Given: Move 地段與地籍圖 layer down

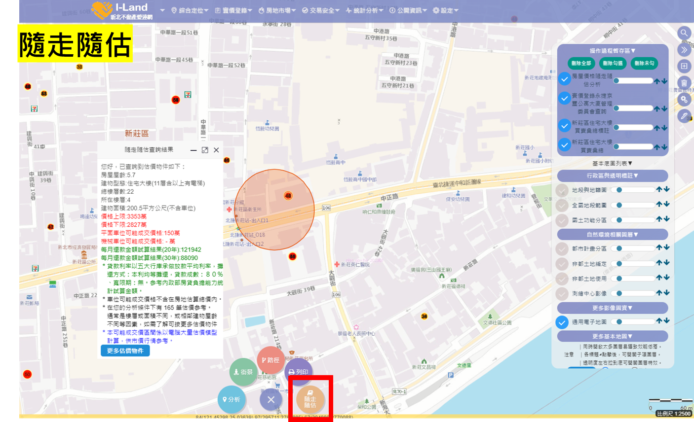Looking at the screenshot, I should [x=666, y=189].
